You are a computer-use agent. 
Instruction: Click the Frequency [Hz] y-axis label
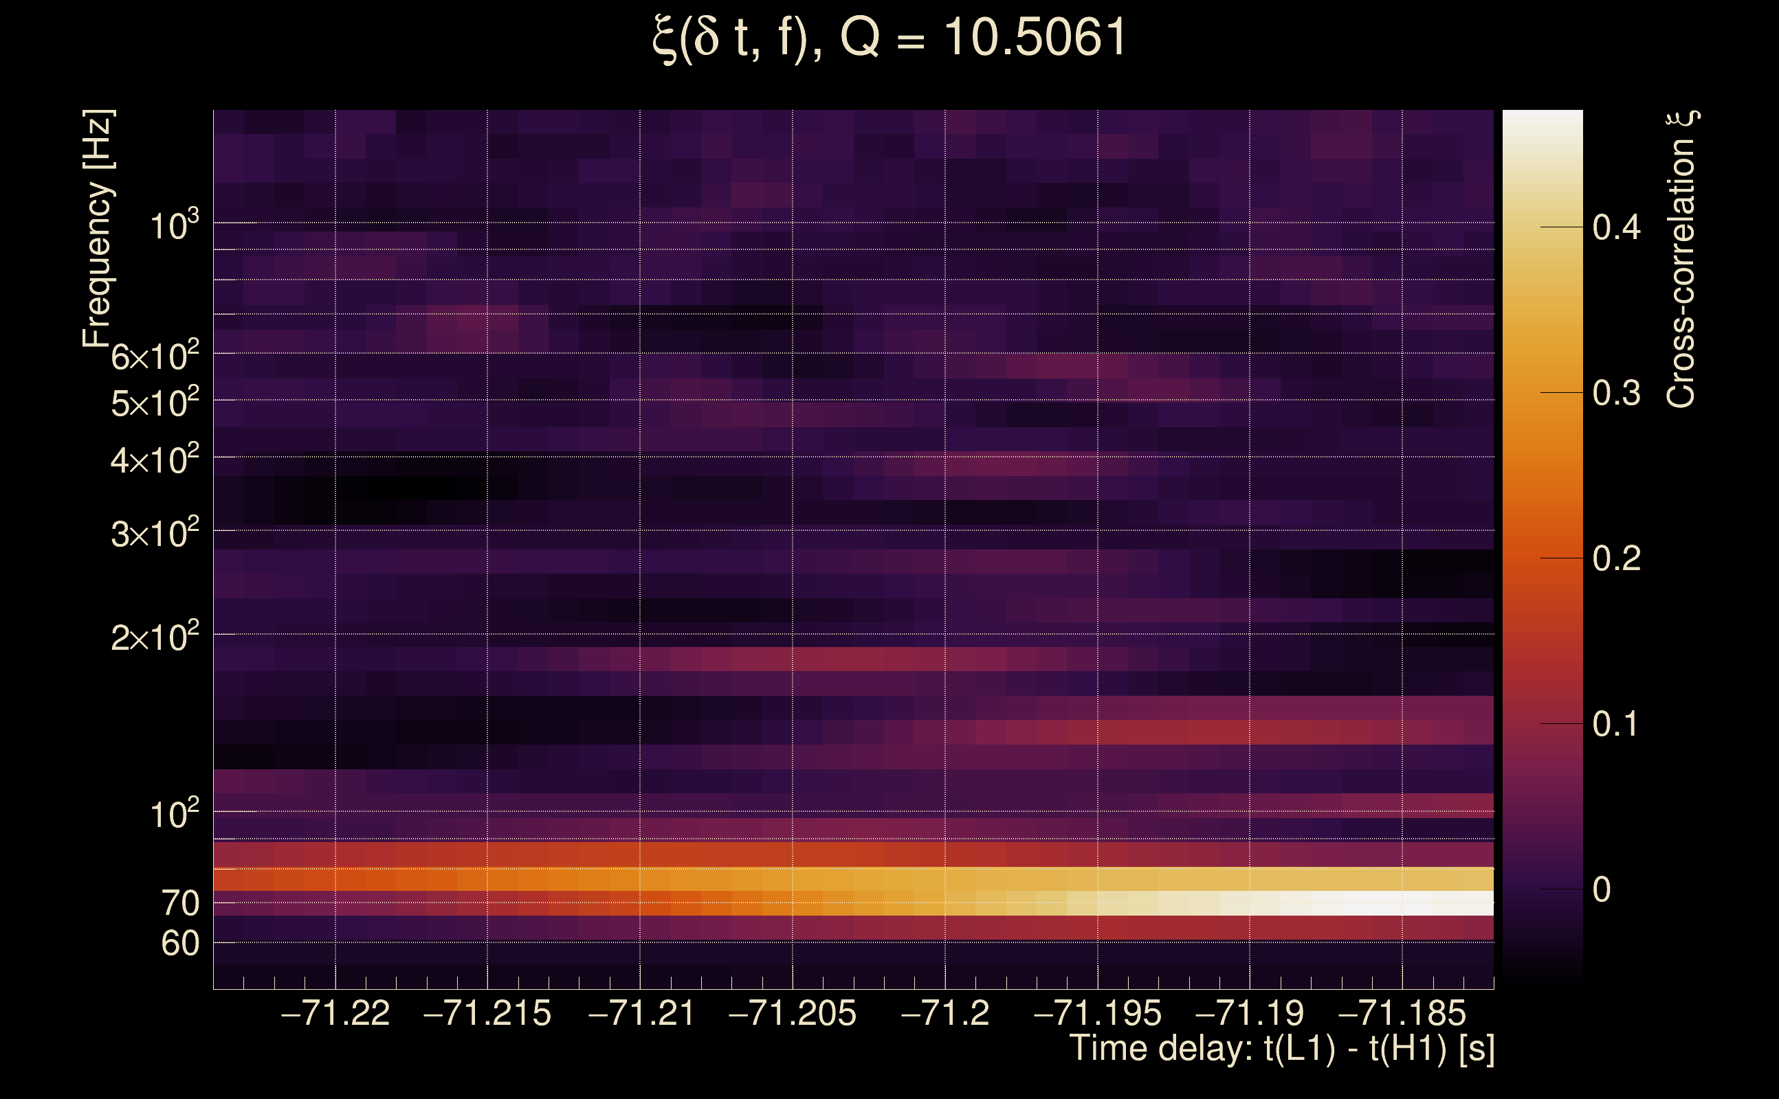click(98, 229)
